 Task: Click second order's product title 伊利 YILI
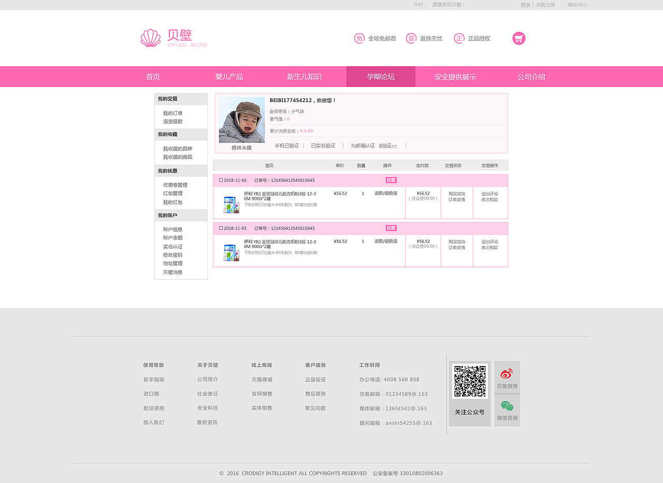[x=280, y=244]
